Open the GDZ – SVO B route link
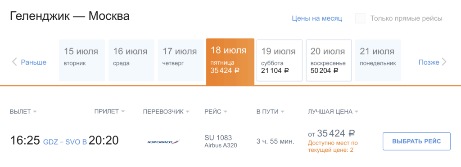The width and height of the screenshot is (461, 167). pos(65,142)
